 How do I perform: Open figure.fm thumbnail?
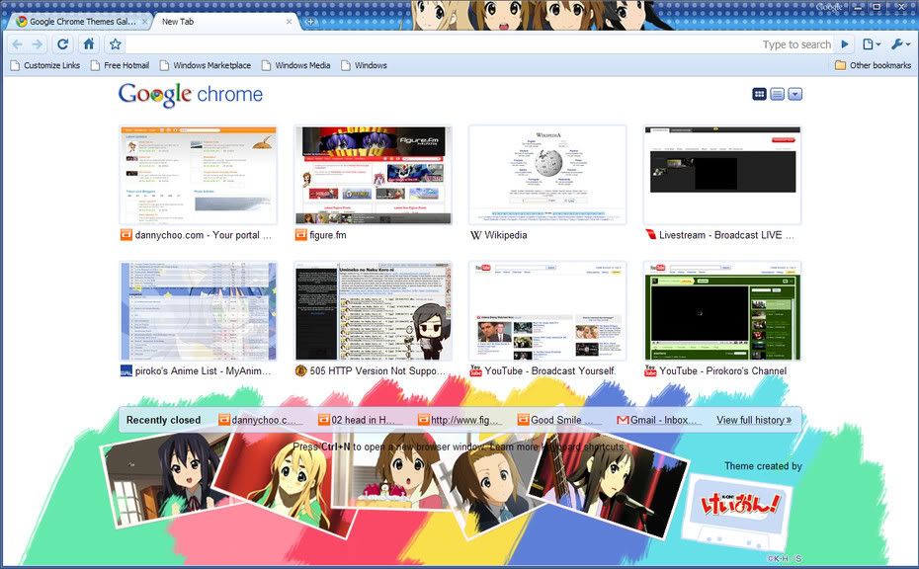pyautogui.click(x=373, y=175)
